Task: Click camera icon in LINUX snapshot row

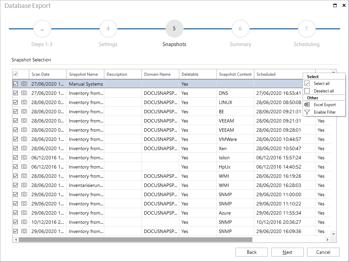Action: tap(24, 102)
